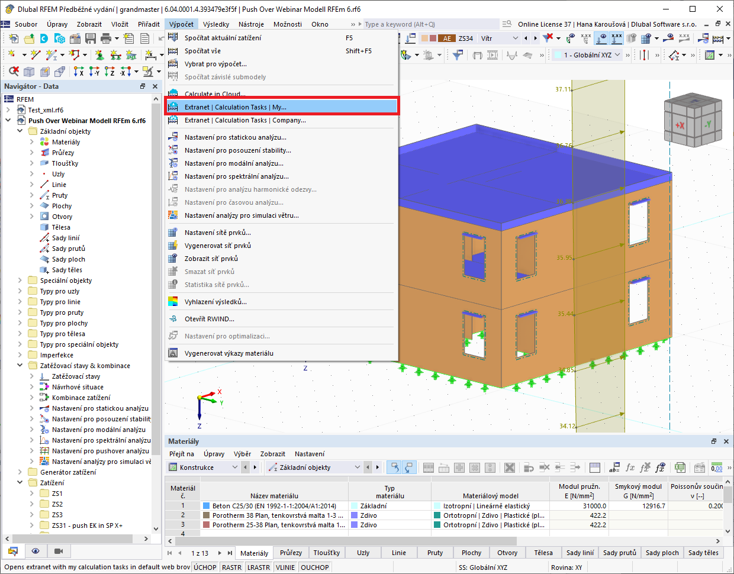Switch to the Tloušťky table tab
This screenshot has height=574, width=734.
(327, 553)
